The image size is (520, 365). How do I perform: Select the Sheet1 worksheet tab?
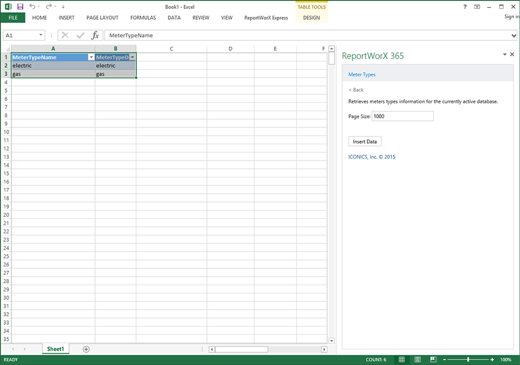coord(55,349)
